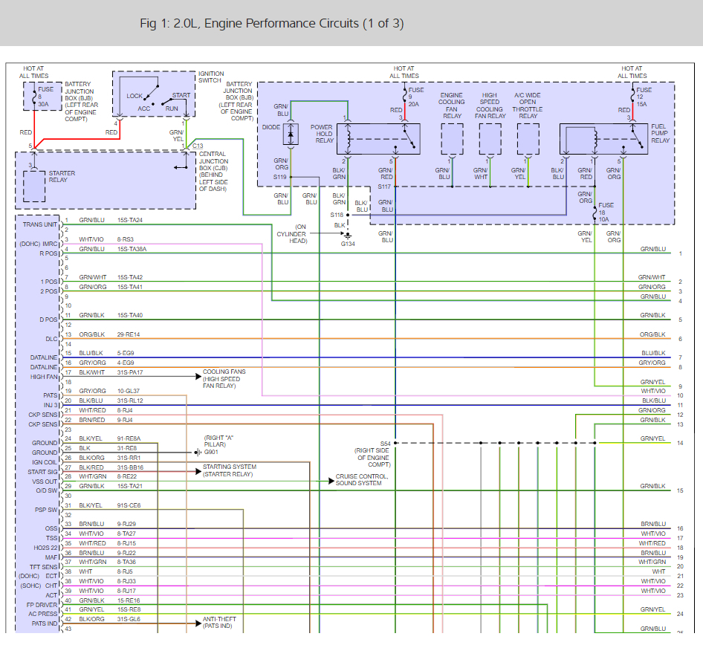Click the G134 ground symbol
This screenshot has width=703, height=645.
coord(347,237)
